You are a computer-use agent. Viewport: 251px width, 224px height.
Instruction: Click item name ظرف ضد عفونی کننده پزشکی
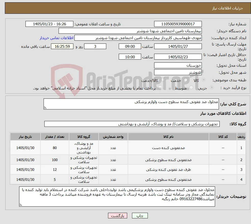pos(168,170)
